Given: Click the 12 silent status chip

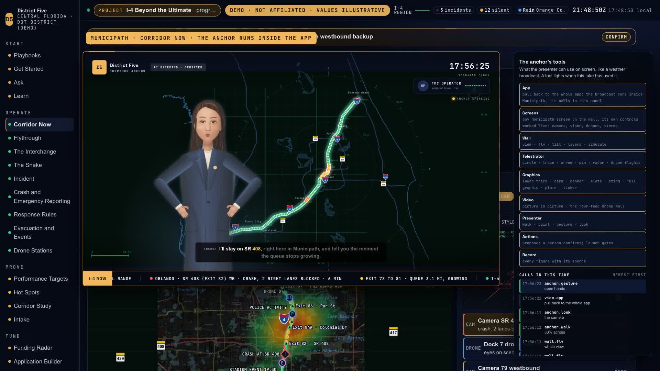Looking at the screenshot, I should click(495, 10).
